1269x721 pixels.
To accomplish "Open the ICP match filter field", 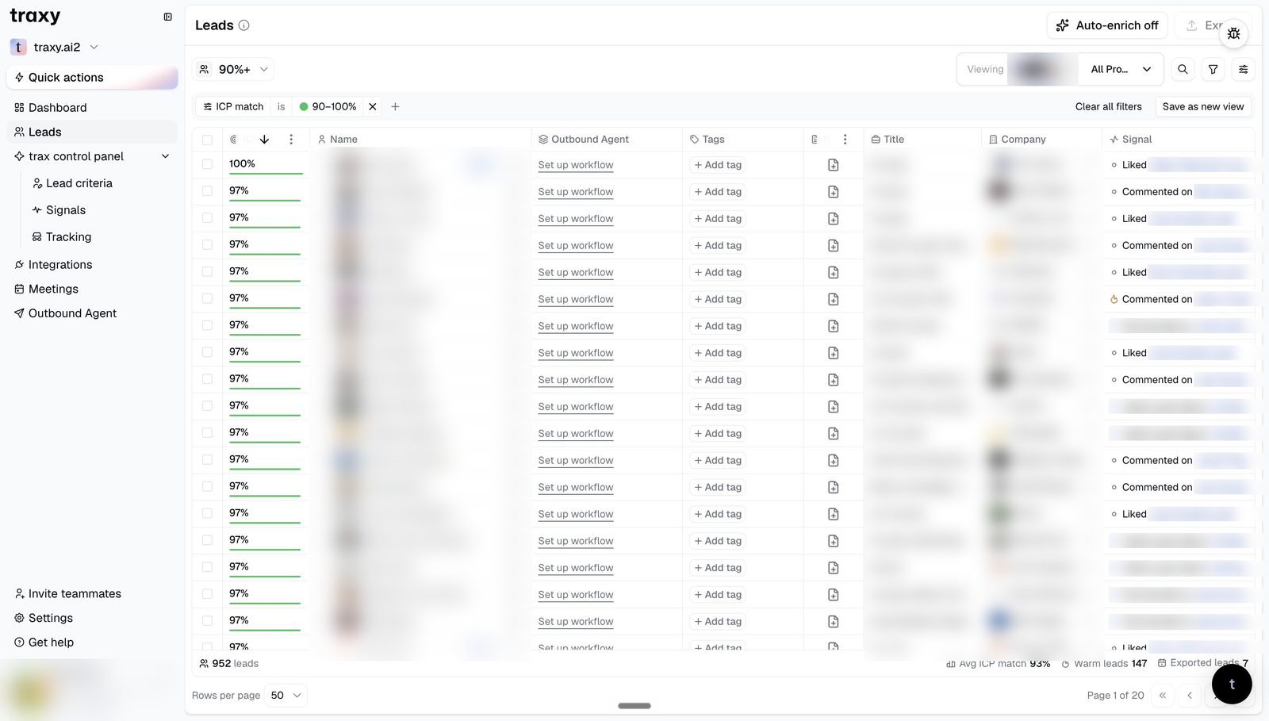I will click(x=233, y=106).
